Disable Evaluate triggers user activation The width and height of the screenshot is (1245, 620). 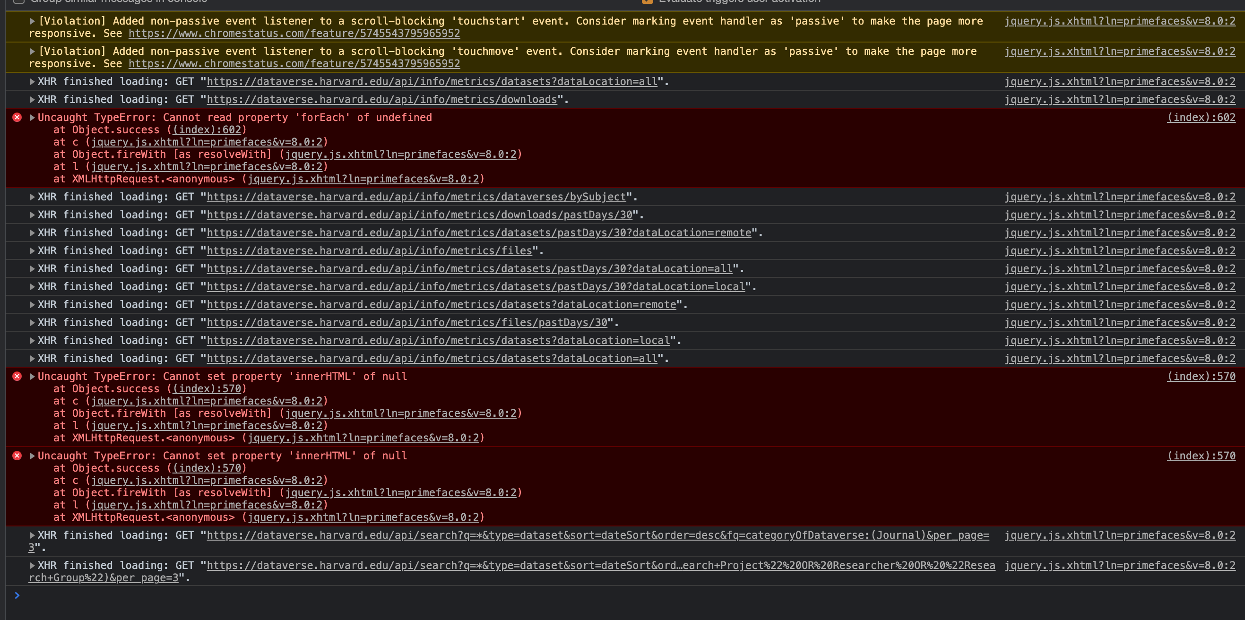click(647, 1)
